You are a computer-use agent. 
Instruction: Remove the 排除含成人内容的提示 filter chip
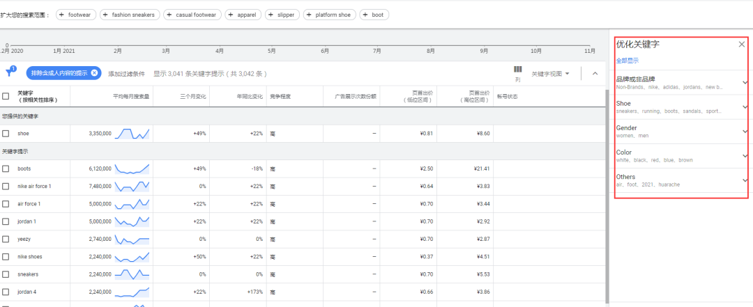pyautogui.click(x=94, y=73)
